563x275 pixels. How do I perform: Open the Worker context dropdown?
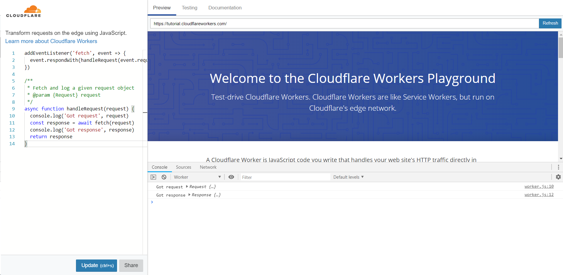click(x=197, y=177)
